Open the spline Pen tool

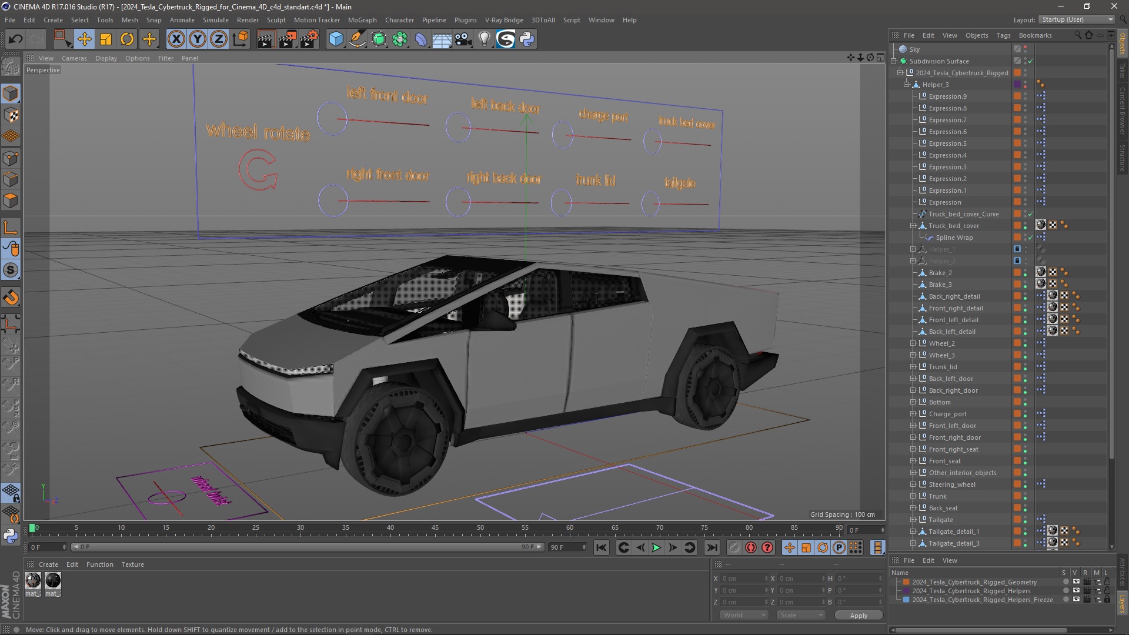tap(358, 39)
